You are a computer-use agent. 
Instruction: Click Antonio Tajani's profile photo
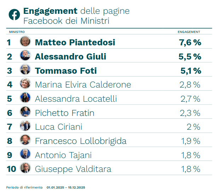click(x=25, y=155)
